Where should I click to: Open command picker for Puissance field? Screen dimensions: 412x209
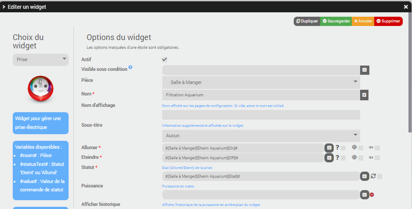coord(364,194)
